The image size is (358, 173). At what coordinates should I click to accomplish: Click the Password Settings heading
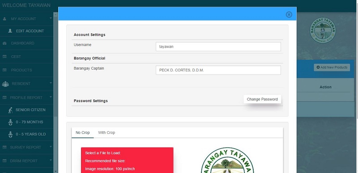[x=91, y=101]
